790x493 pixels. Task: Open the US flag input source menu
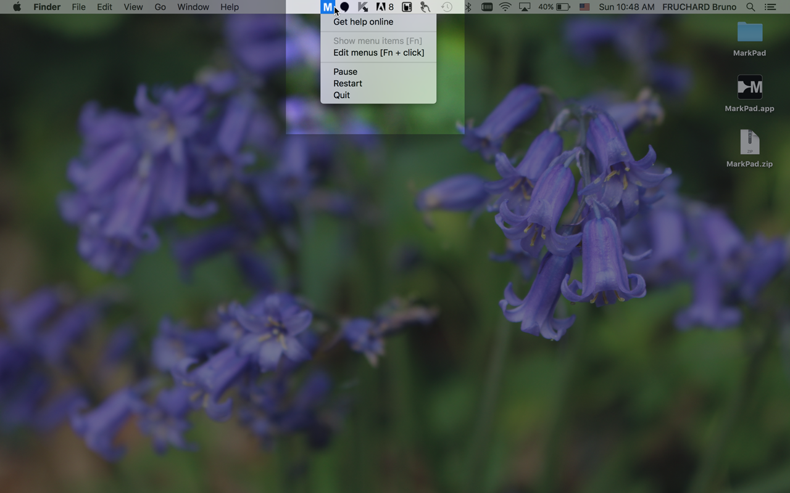[584, 7]
